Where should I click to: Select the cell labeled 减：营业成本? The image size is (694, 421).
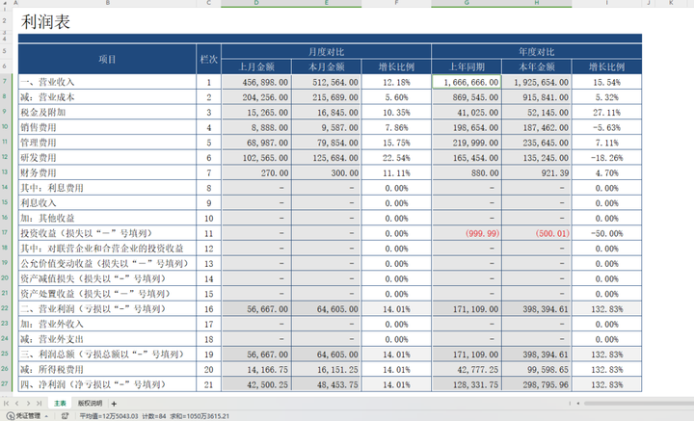[x=107, y=97]
